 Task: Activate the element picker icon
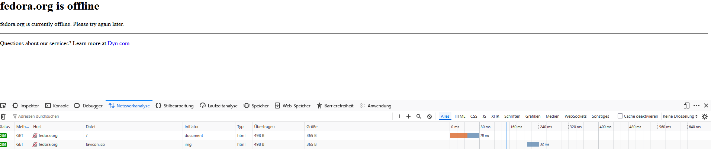pos(3,106)
